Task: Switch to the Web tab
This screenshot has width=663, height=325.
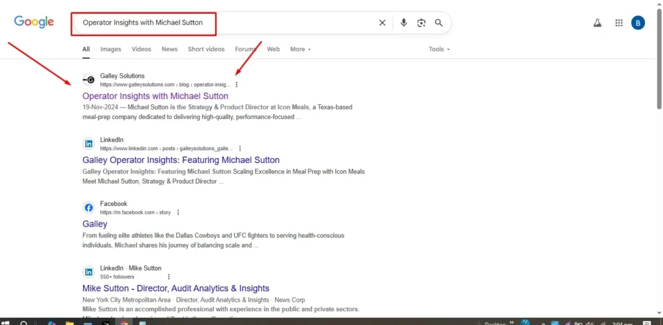Action: point(273,49)
